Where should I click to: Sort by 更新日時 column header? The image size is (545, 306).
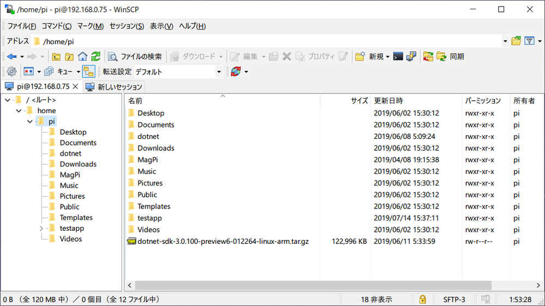(416, 101)
